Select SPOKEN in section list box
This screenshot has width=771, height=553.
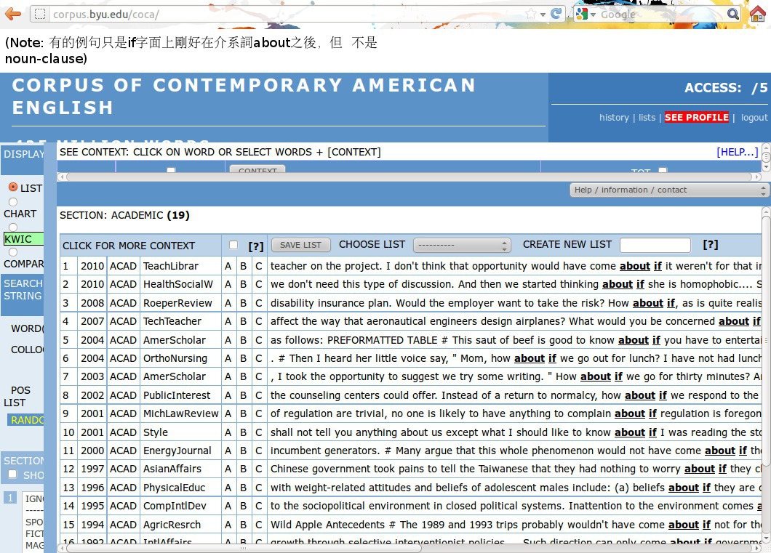click(x=34, y=522)
